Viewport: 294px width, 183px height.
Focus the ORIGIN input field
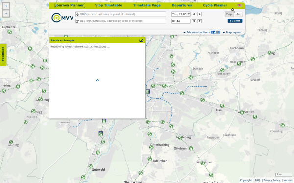pos(121,14)
